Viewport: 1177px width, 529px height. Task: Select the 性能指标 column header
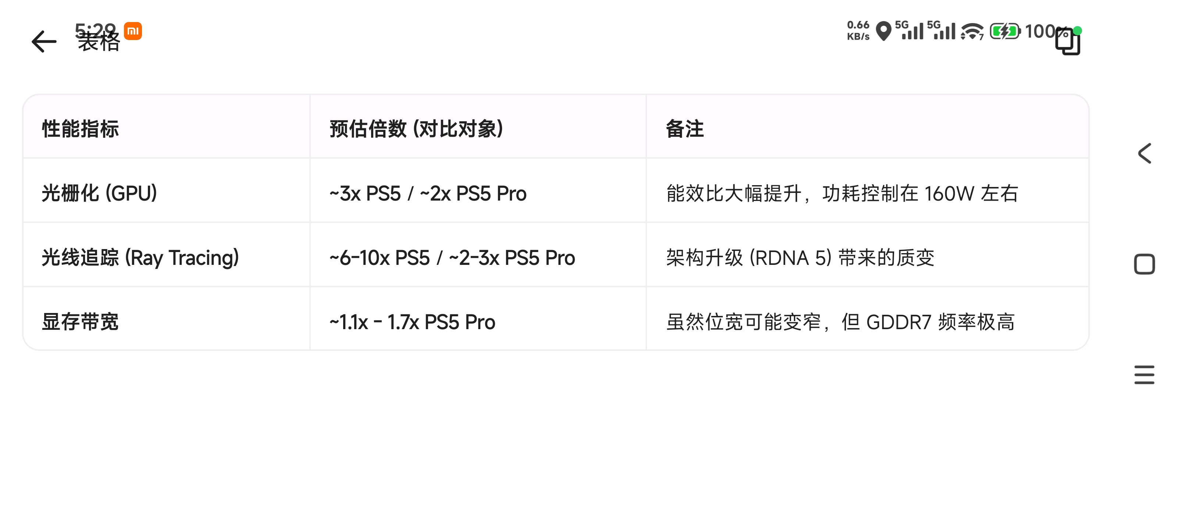click(x=81, y=129)
